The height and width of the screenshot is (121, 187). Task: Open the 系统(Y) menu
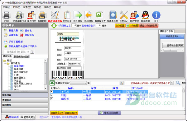click(x=48, y=7)
